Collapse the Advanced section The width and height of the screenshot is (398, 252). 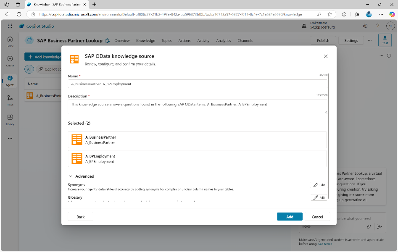click(71, 176)
